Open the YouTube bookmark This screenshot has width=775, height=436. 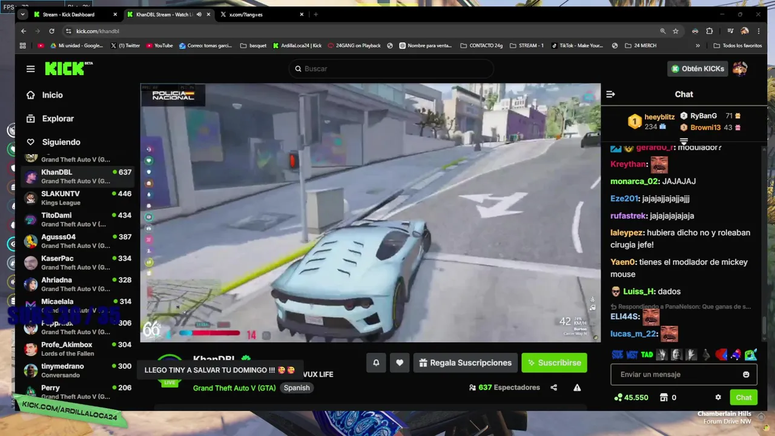click(160, 45)
